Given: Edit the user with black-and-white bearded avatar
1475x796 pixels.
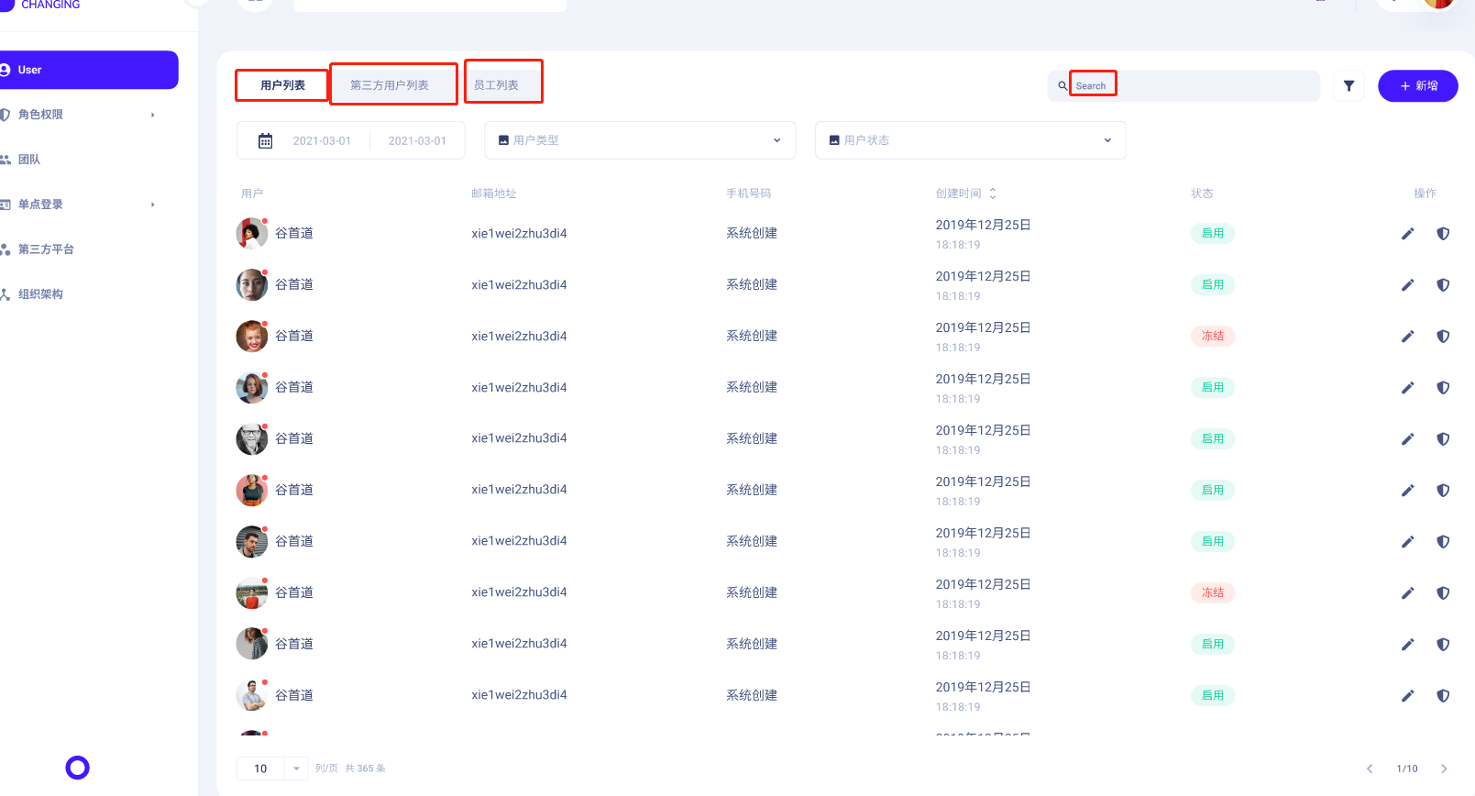Looking at the screenshot, I should point(1407,439).
